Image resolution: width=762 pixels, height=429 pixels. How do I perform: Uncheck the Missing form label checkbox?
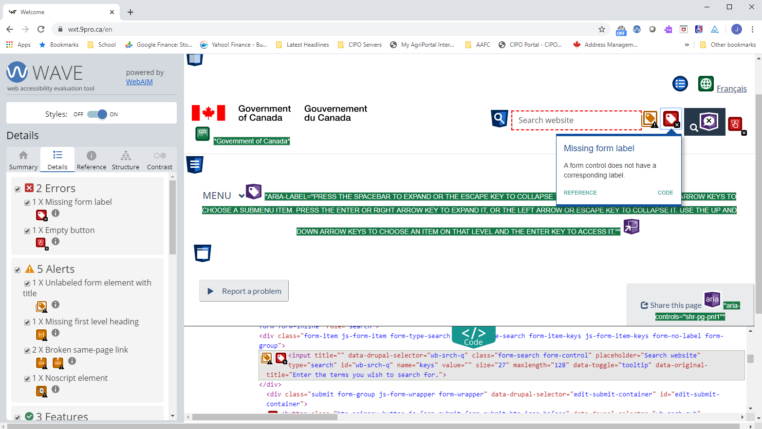point(27,203)
